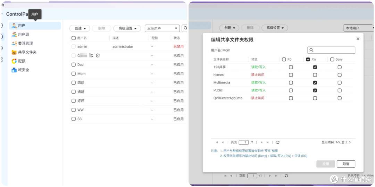
Task: Open the 委派管理 sidebar section
Action: tap(35, 43)
